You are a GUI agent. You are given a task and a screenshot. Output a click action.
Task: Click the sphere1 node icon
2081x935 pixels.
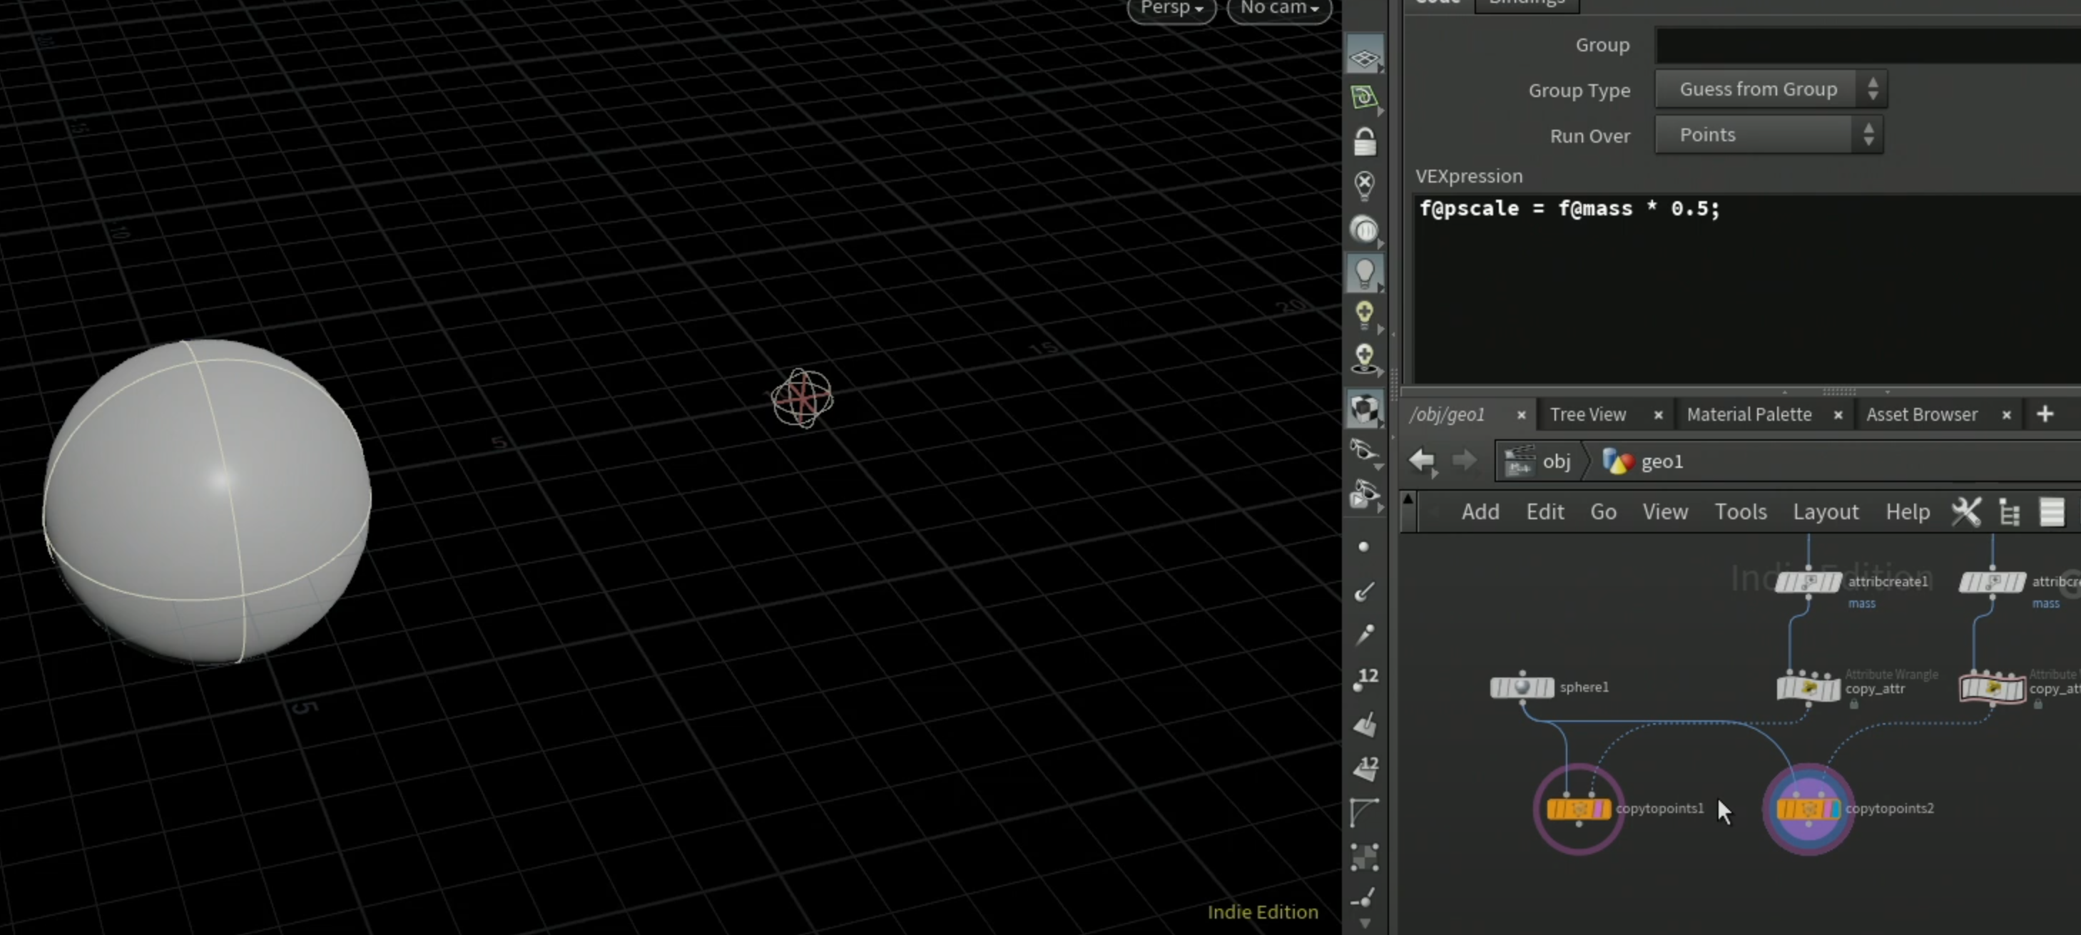(x=1522, y=687)
